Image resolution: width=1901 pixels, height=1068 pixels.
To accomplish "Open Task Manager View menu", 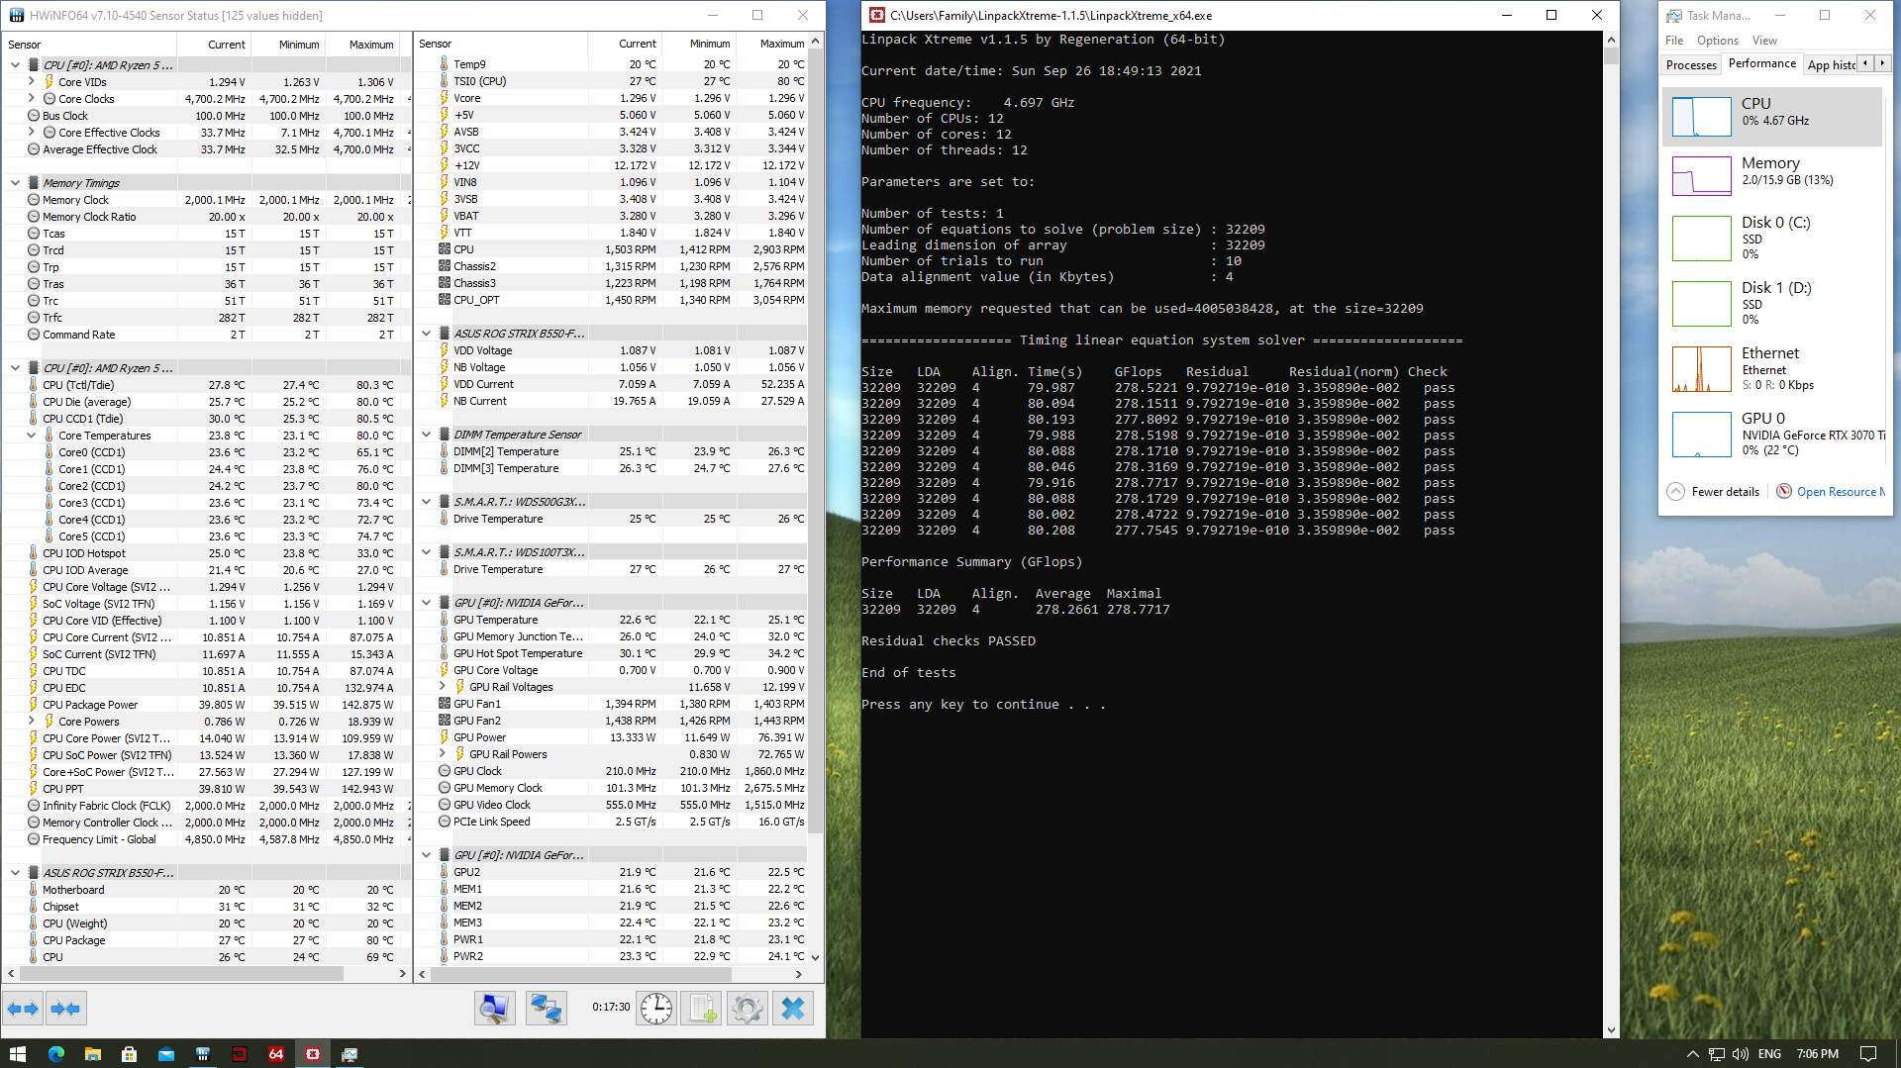I will [x=1764, y=41].
